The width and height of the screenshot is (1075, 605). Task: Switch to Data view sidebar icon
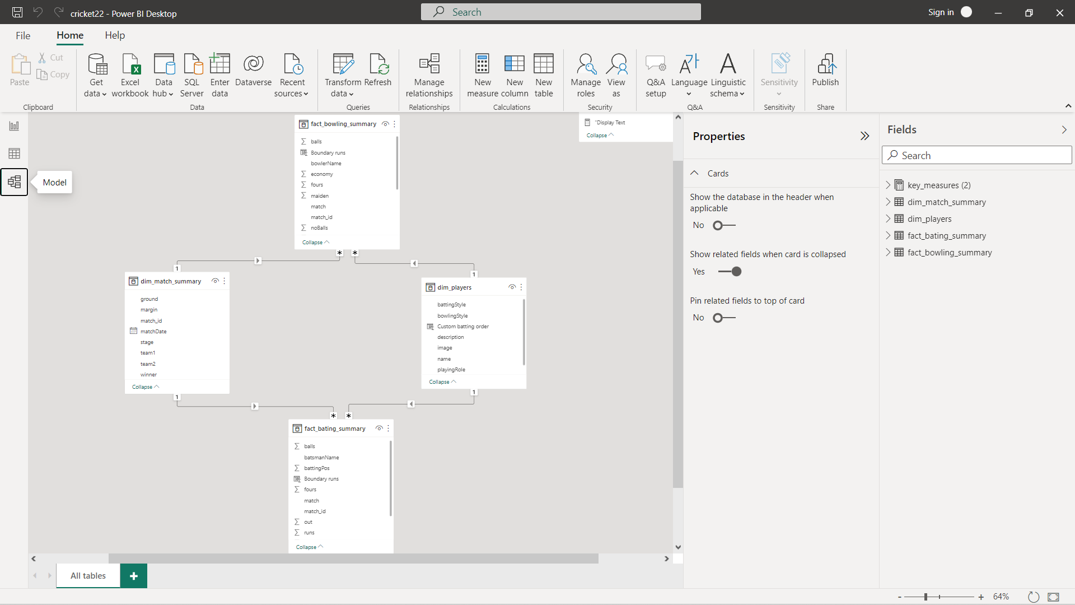point(14,153)
